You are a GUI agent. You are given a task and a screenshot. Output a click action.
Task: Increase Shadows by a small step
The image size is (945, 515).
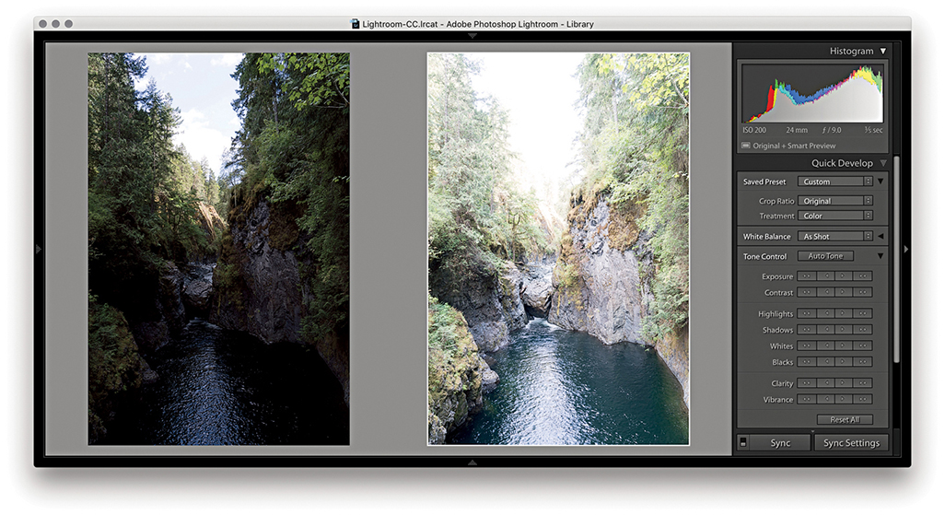pyautogui.click(x=844, y=330)
